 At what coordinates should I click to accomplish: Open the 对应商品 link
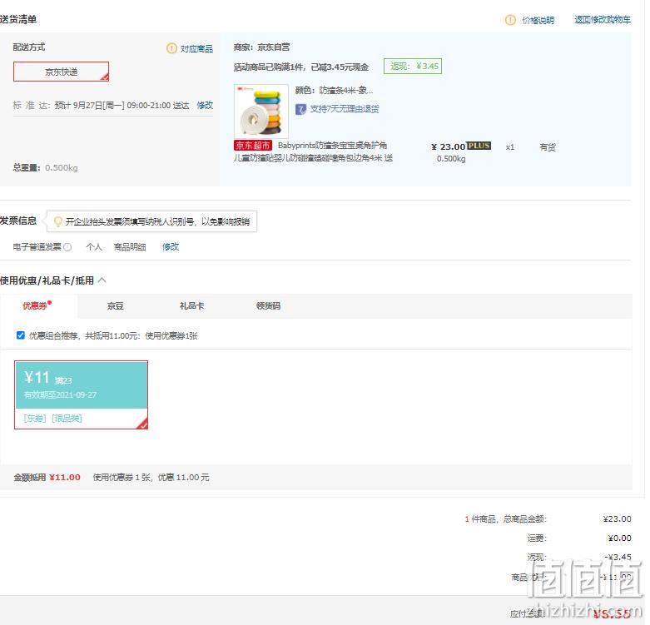tap(196, 49)
